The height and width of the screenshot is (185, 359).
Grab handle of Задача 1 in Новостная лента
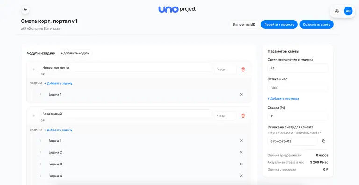[x=40, y=94]
